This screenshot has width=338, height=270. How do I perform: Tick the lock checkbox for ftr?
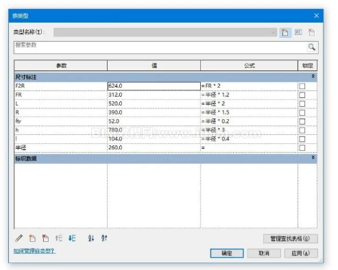coord(302,121)
